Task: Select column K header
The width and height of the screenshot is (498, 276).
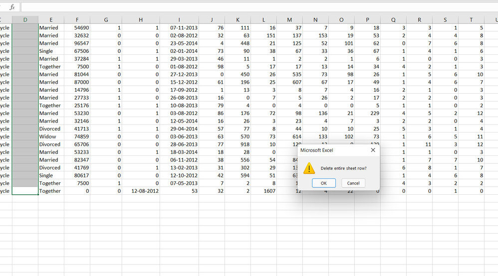Action: pos(238,19)
